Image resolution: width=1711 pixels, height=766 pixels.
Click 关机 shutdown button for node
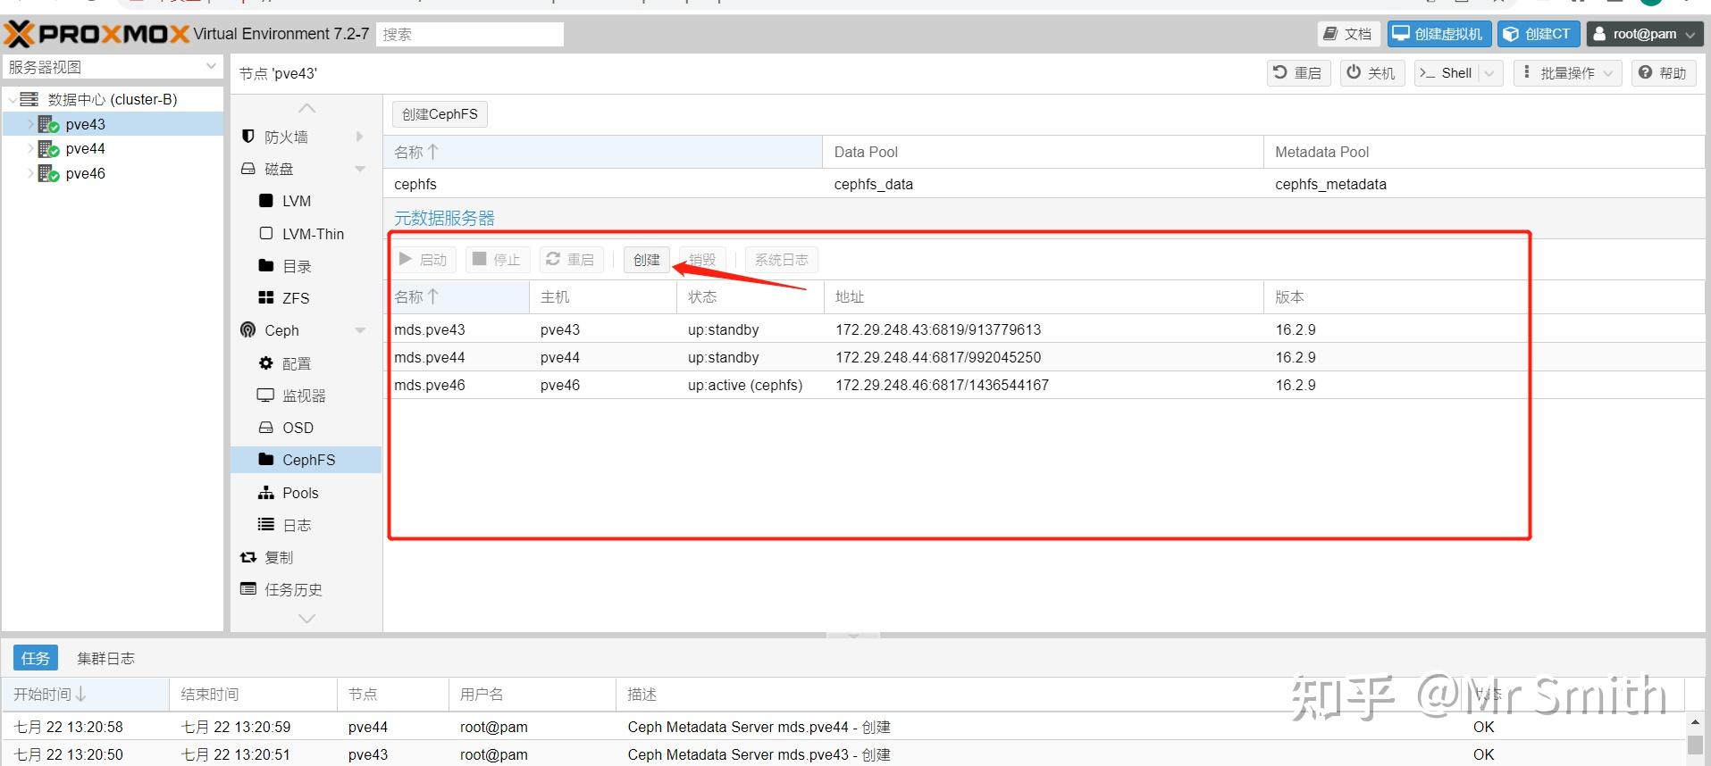pyautogui.click(x=1371, y=73)
